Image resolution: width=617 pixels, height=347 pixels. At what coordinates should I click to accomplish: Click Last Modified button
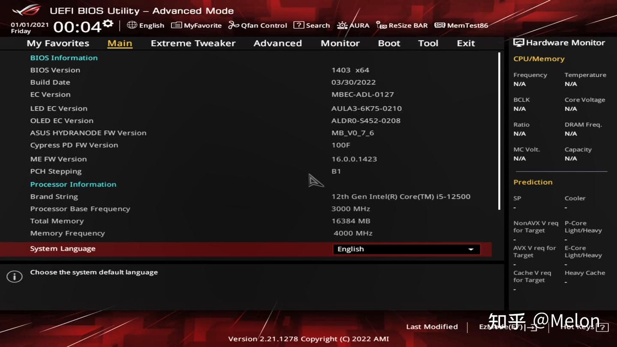432,327
